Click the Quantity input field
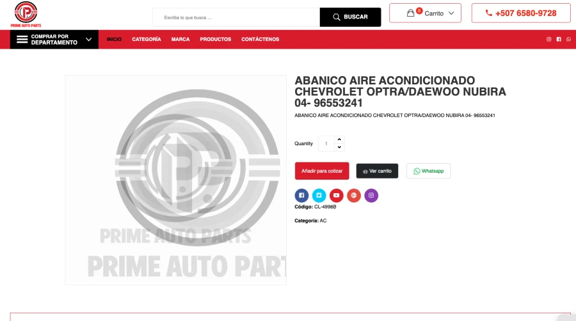Screen dimensions: 576x321 click(326, 143)
